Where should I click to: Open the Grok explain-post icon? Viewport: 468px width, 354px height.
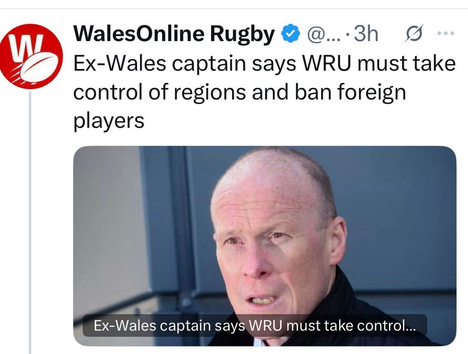pos(414,34)
